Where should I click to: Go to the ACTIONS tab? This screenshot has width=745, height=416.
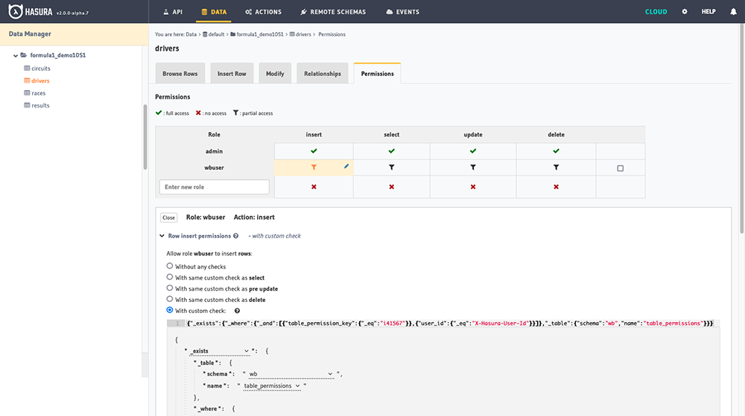263,12
